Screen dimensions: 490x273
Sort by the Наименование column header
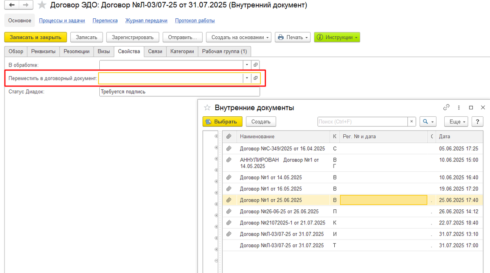tap(283, 137)
